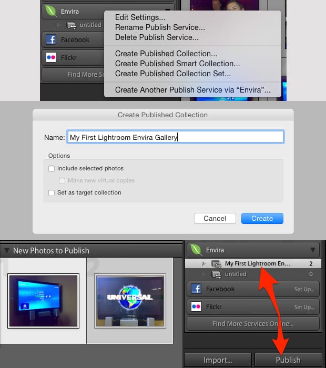Click the Envira leaf icon in bottom panel
Viewport: 326px width, 368px height.
point(196,250)
